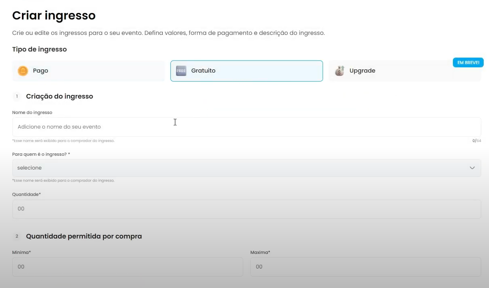This screenshot has height=288, width=489.
Task: Click the hint text below name field
Action: click(63, 141)
